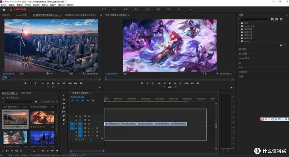The image size is (289, 157).
Task: Click the Home icon in the top bar
Action: tap(4, 10)
